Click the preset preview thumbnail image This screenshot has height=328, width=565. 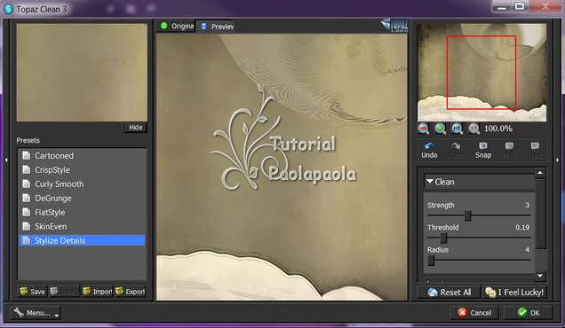point(82,73)
